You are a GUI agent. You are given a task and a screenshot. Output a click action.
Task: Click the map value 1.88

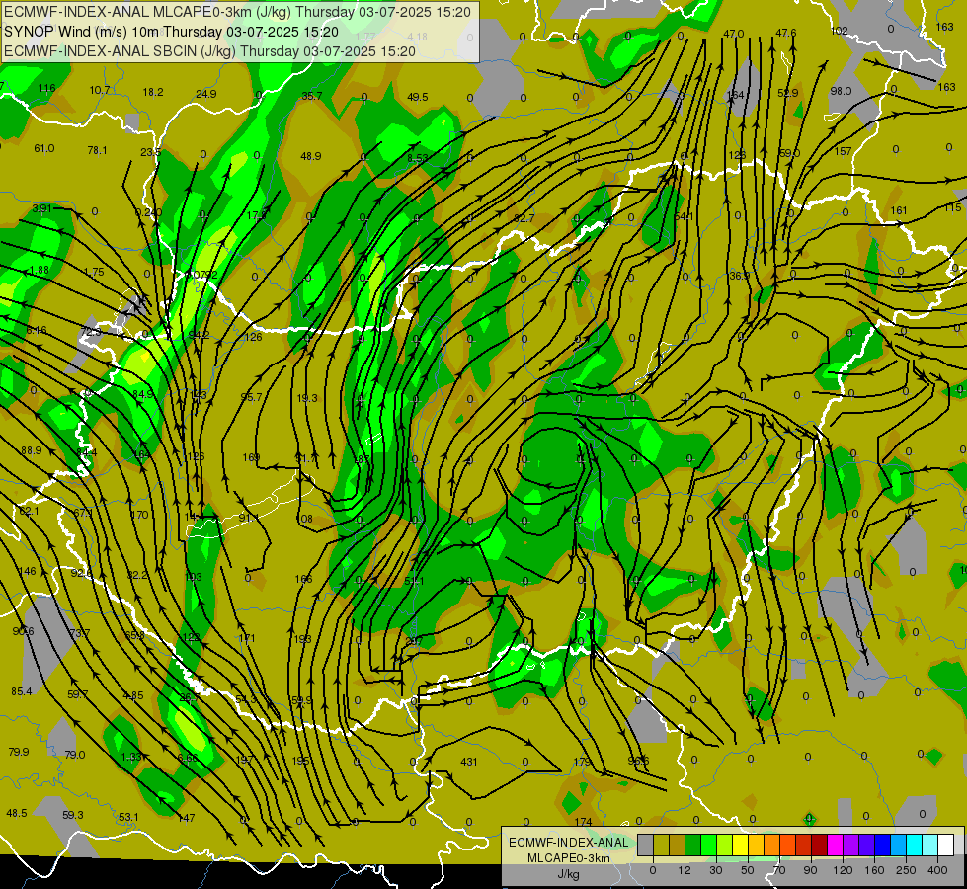[40, 270]
